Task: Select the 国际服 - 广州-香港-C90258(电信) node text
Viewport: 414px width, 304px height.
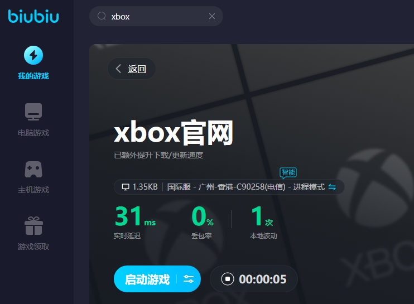Action: pyautogui.click(x=227, y=187)
